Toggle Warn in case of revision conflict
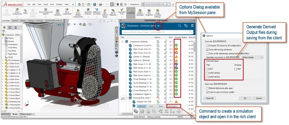The width and height of the screenshot is (289, 125). (x=207, y=92)
